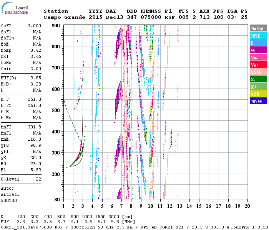Select the NNW legend swatch
Viewport: 269px width, 230px height.
tap(258, 101)
